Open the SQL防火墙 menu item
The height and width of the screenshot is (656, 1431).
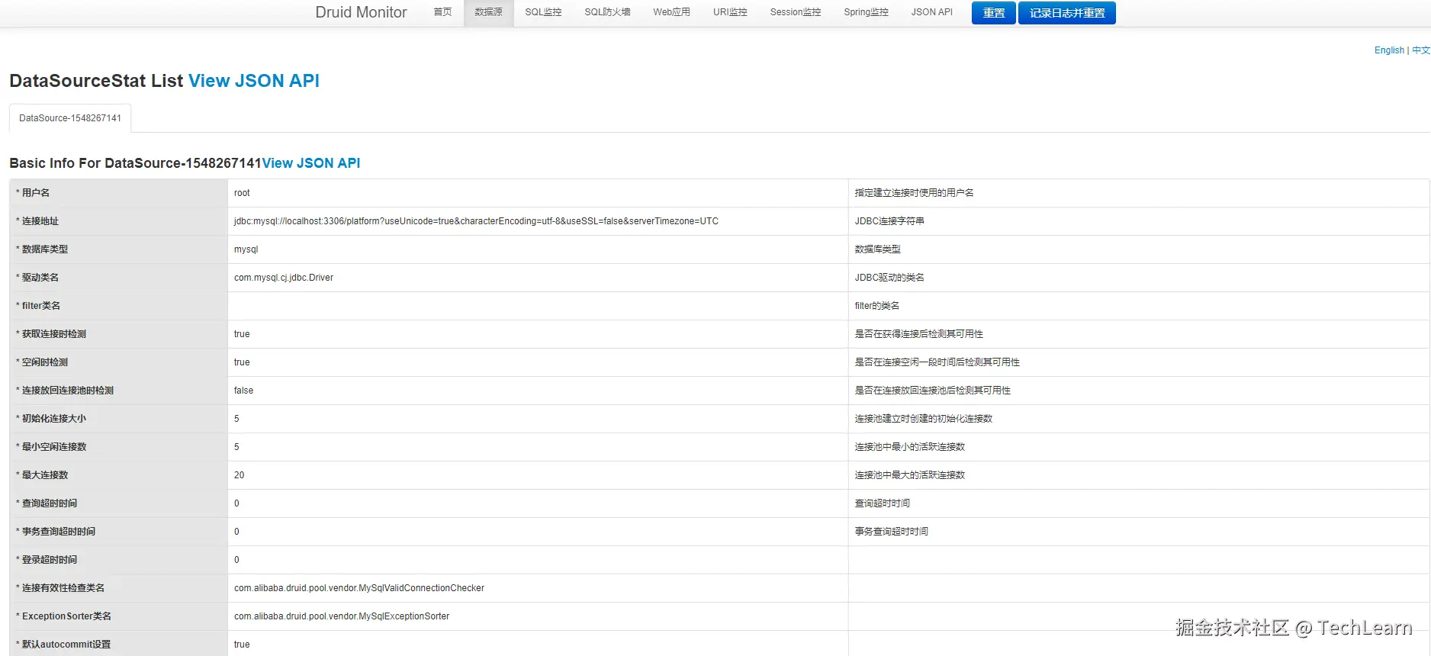point(607,12)
